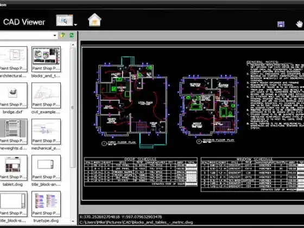Click the file list scroll-up arrow
304x228 pixels.
tap(73, 45)
